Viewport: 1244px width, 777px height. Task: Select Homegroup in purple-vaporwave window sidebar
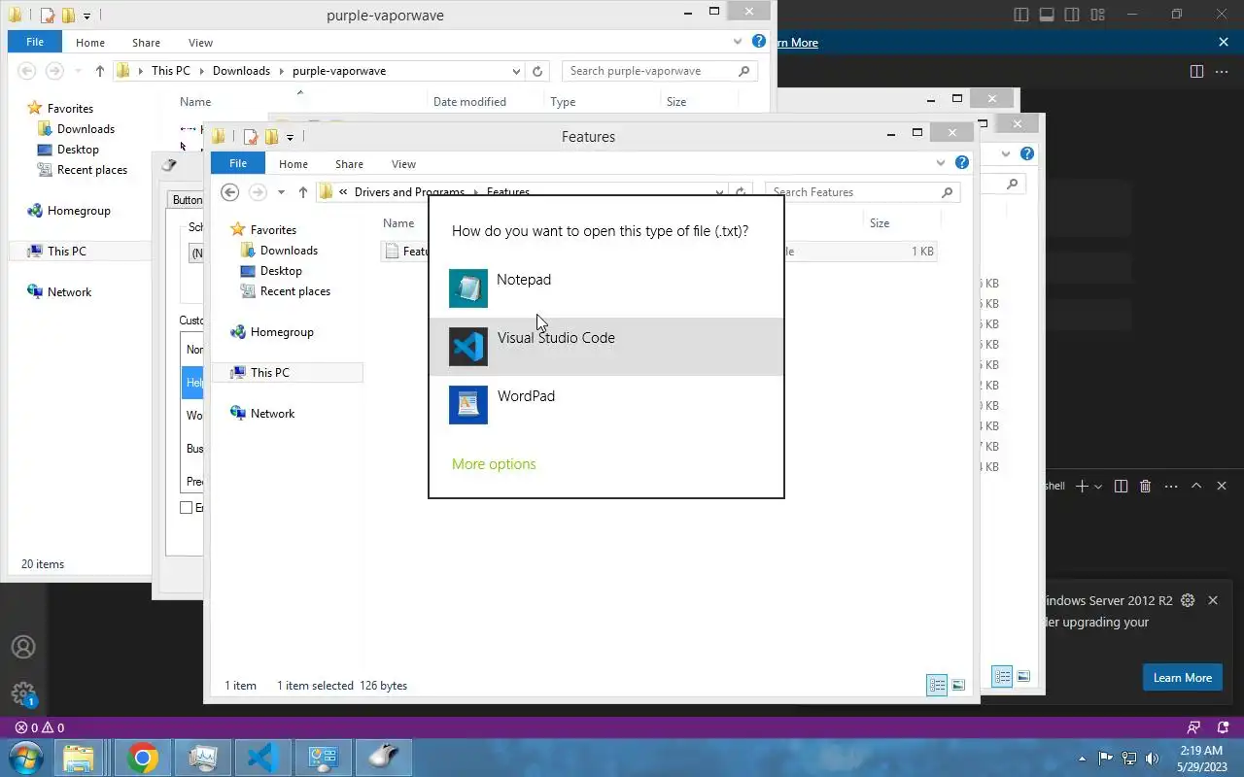pyautogui.click(x=79, y=211)
